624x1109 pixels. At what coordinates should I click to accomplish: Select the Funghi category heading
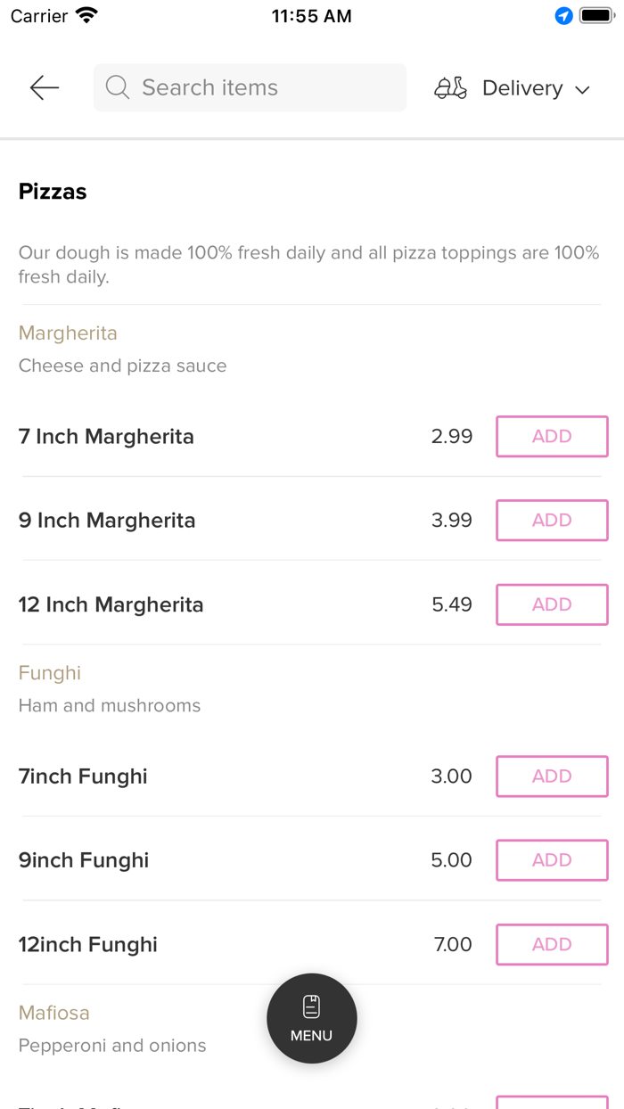coord(50,673)
